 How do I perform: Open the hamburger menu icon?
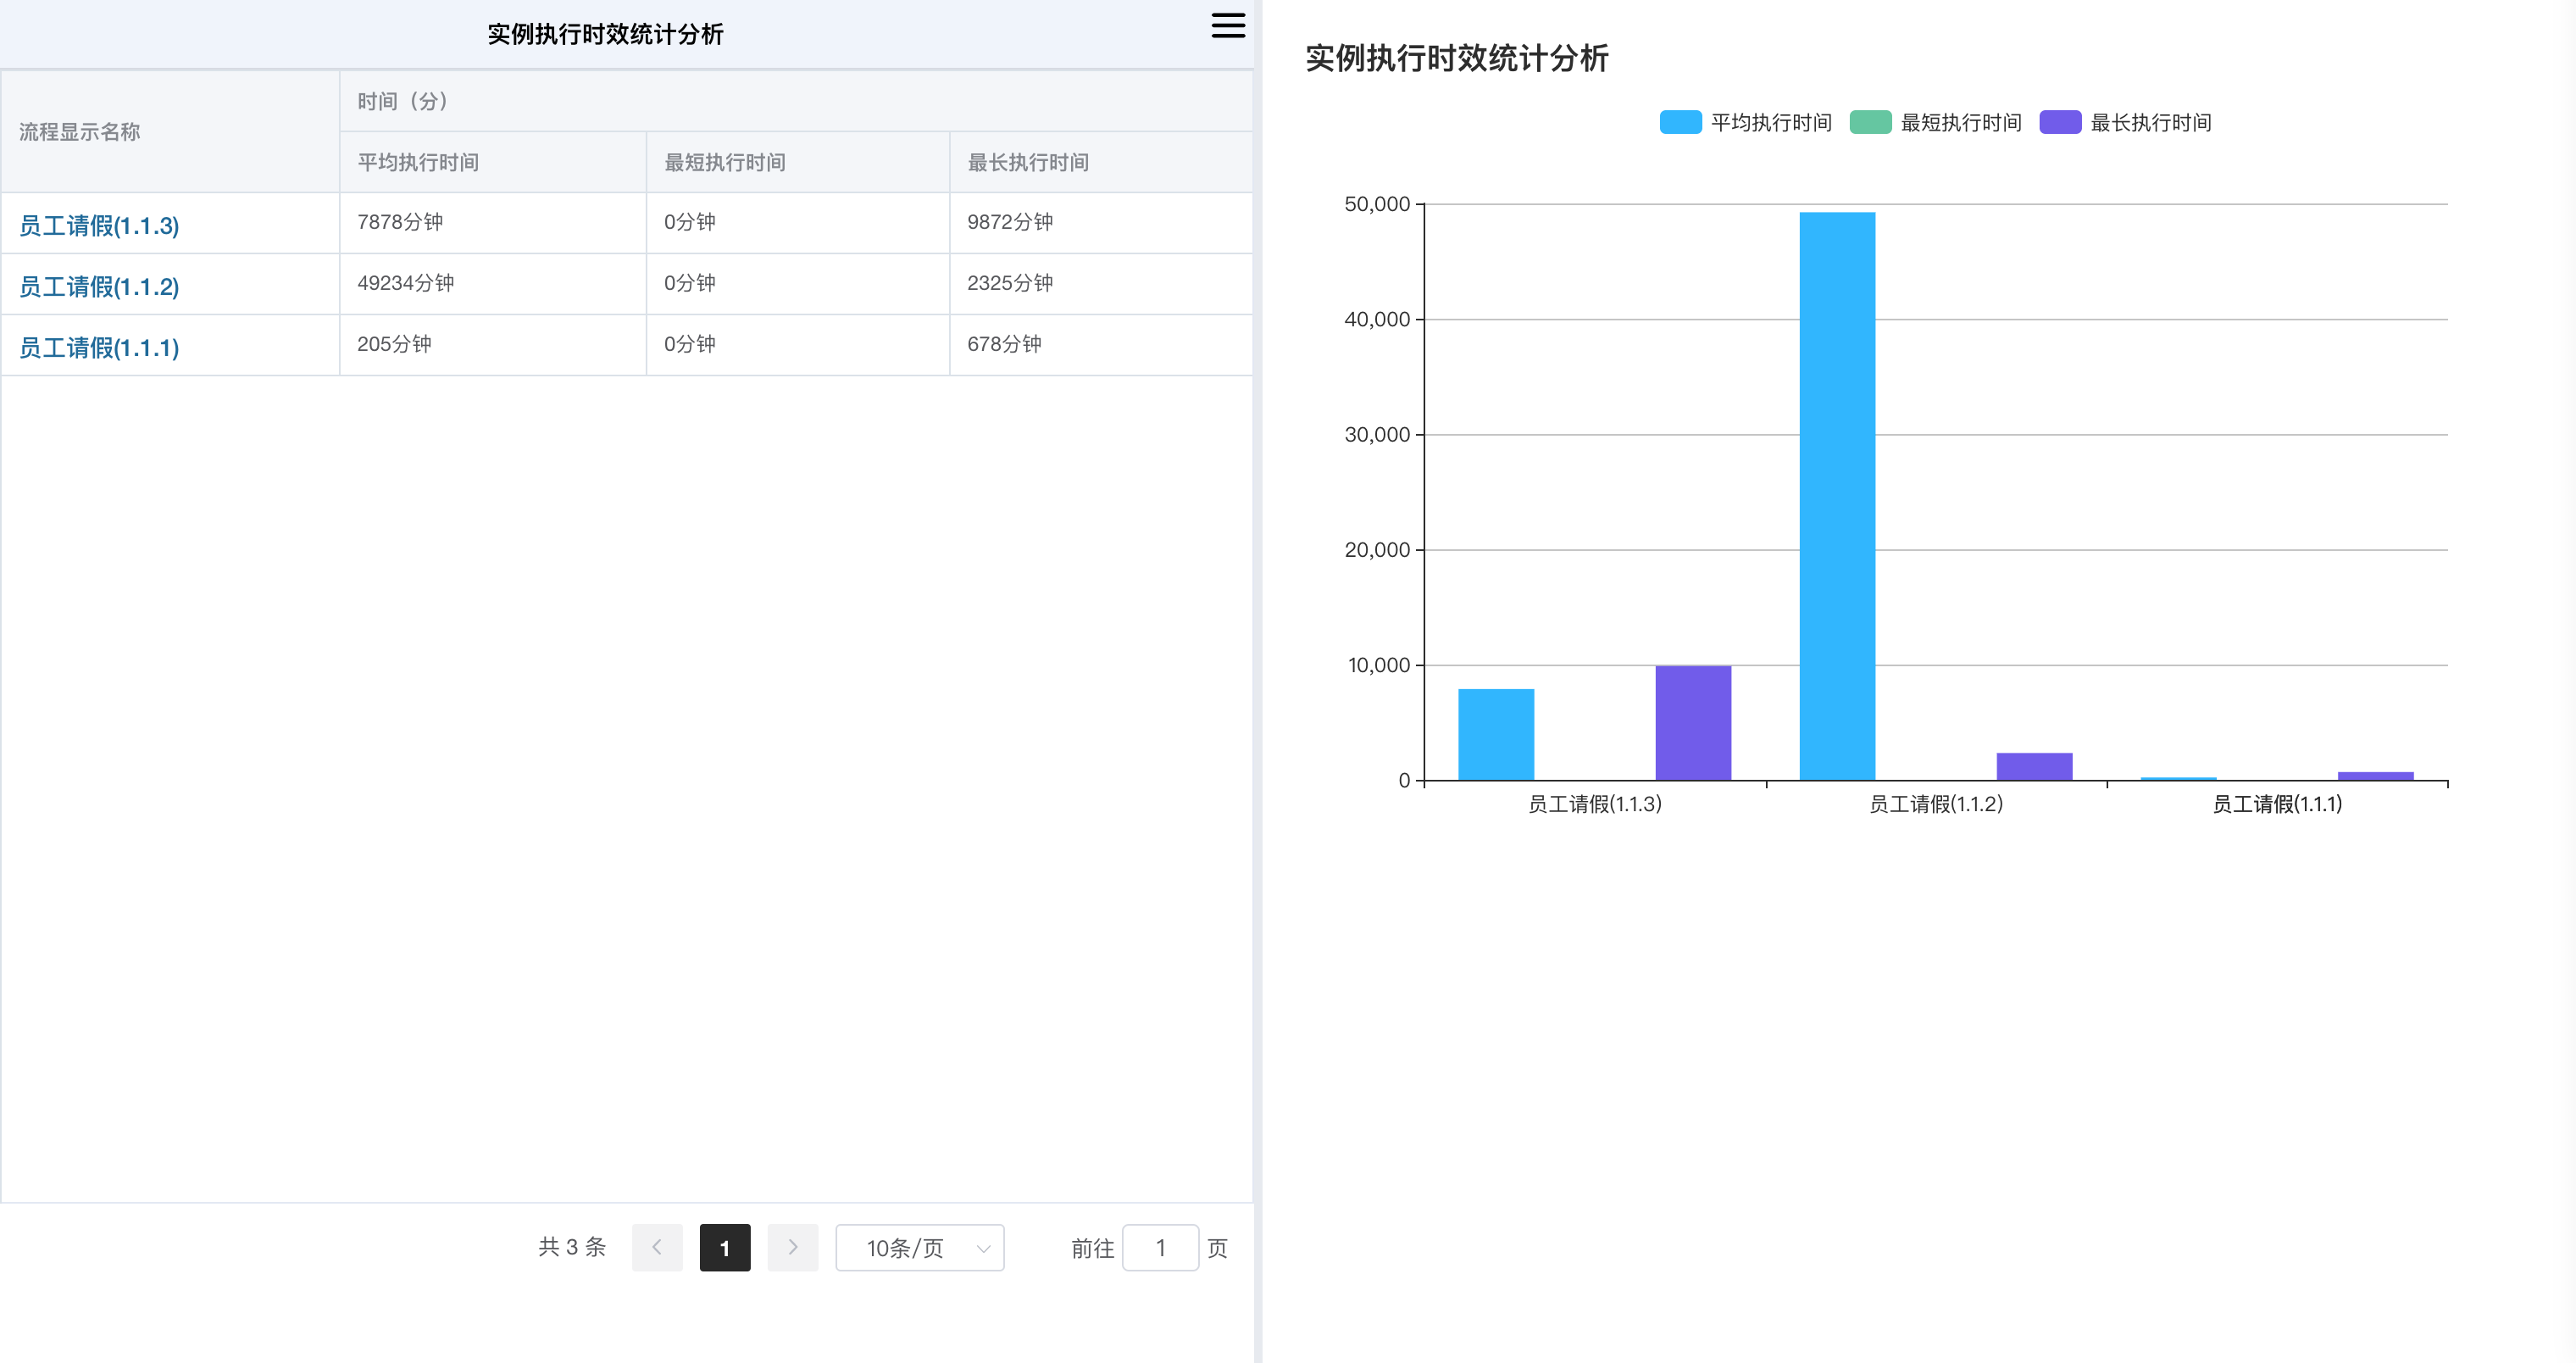click(1227, 26)
